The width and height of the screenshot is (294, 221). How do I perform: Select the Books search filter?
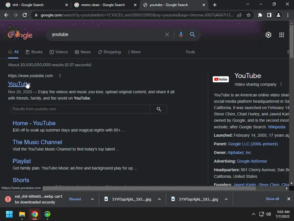point(34,52)
